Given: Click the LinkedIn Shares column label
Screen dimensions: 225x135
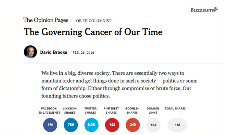Looking at the screenshot, I should [x=70, y=110].
